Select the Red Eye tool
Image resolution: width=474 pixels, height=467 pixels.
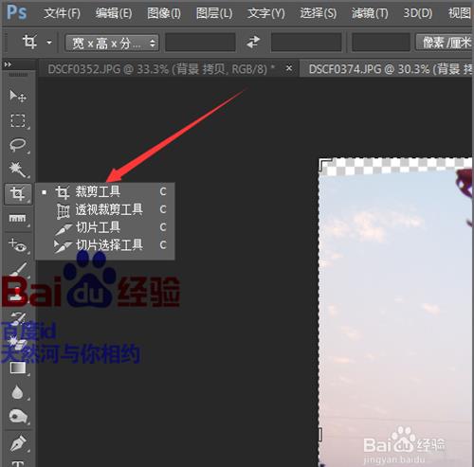point(18,244)
